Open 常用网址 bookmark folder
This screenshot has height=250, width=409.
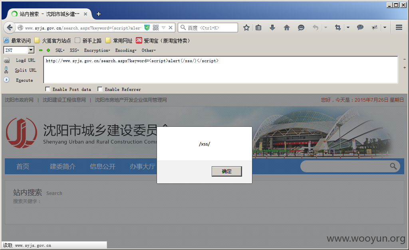coord(119,41)
